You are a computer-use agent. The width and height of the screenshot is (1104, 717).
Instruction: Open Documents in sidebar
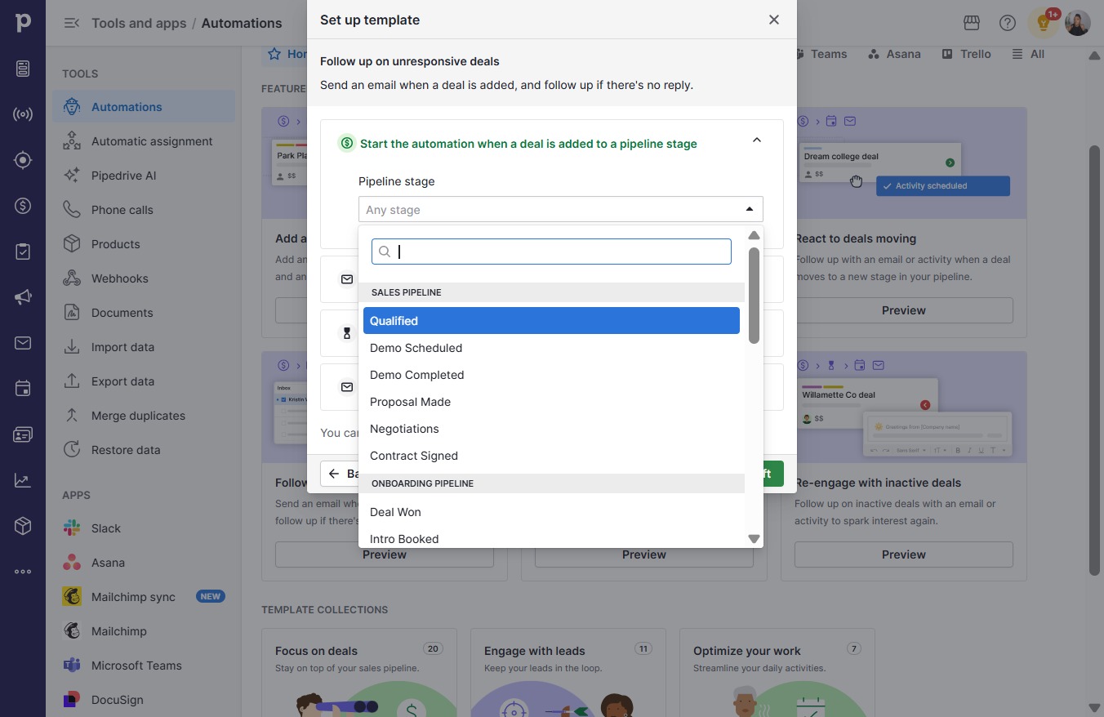click(144, 313)
